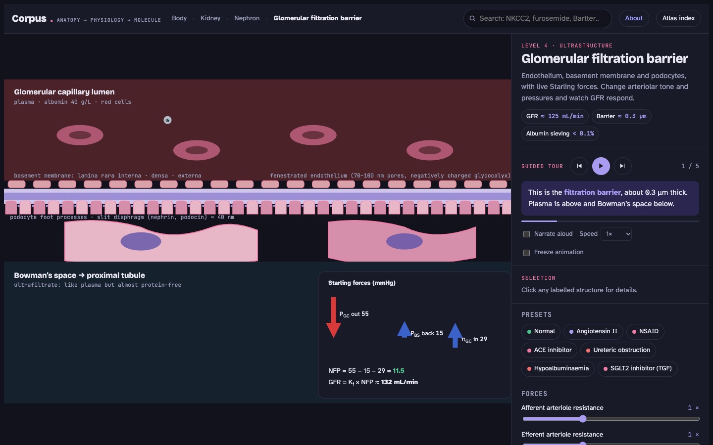
Task: Click the search magnifier icon
Action: pyautogui.click(x=472, y=18)
